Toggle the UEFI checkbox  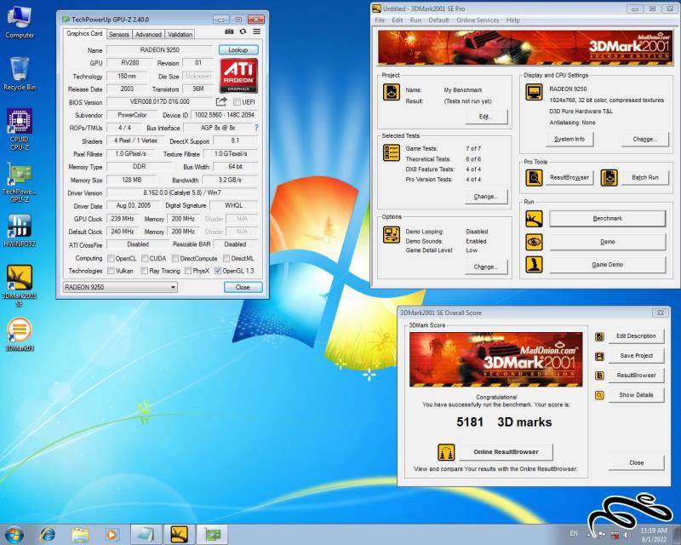(237, 101)
